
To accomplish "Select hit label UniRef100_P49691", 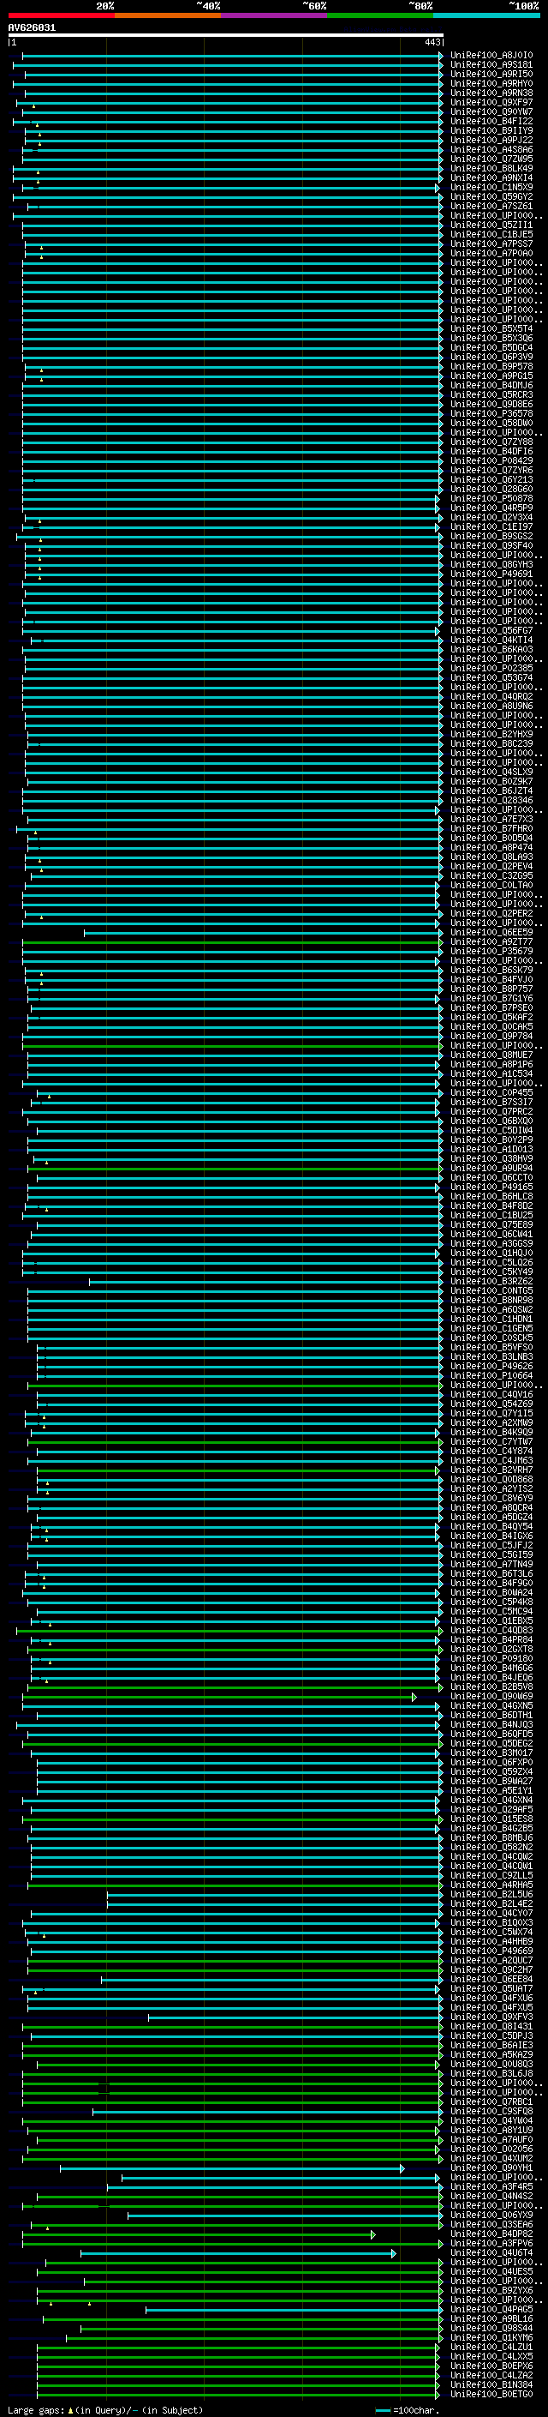I will click(491, 574).
